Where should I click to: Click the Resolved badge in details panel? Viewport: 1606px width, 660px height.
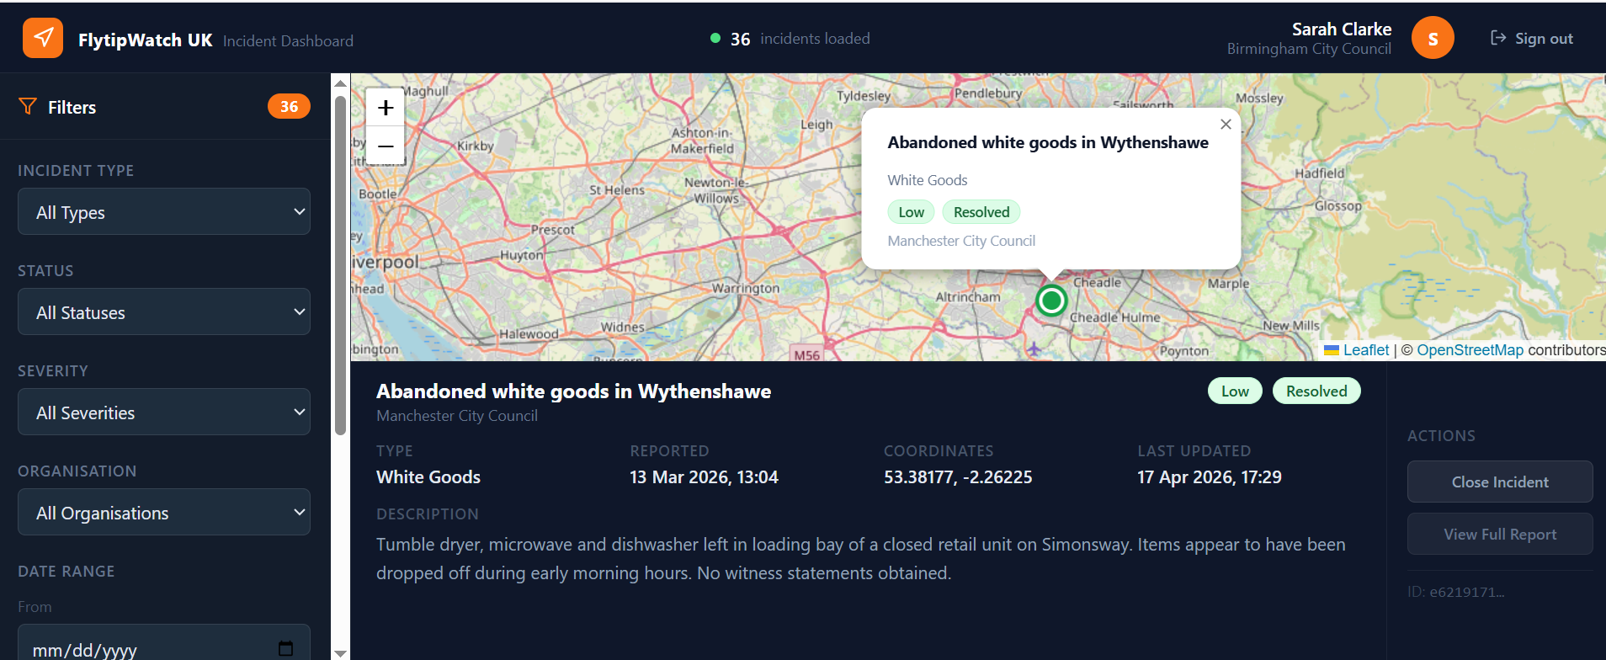click(x=1316, y=391)
